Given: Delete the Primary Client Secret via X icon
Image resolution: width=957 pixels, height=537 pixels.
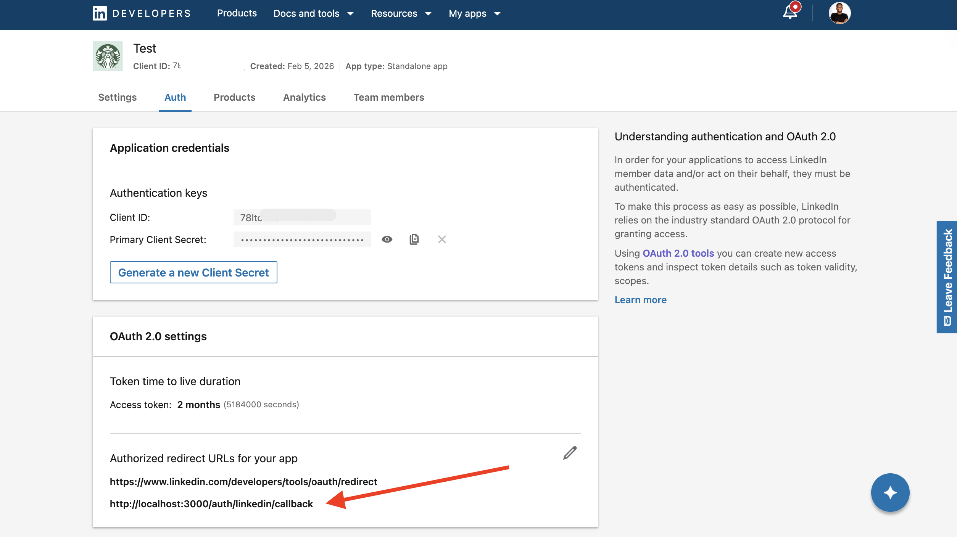Looking at the screenshot, I should pyautogui.click(x=442, y=239).
